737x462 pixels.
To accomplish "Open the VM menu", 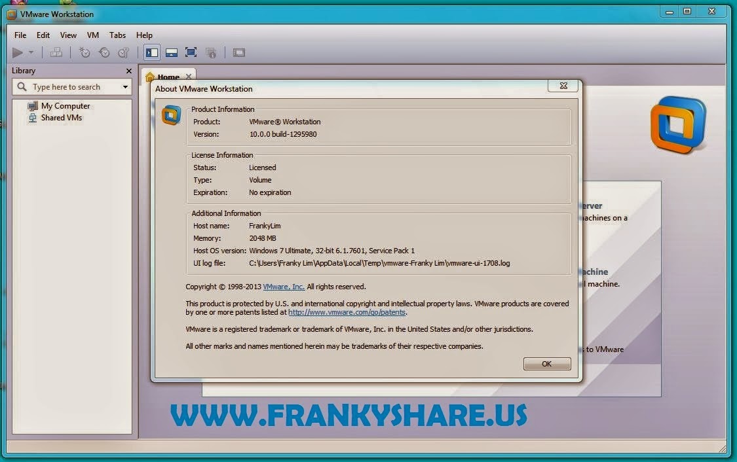I will click(93, 35).
